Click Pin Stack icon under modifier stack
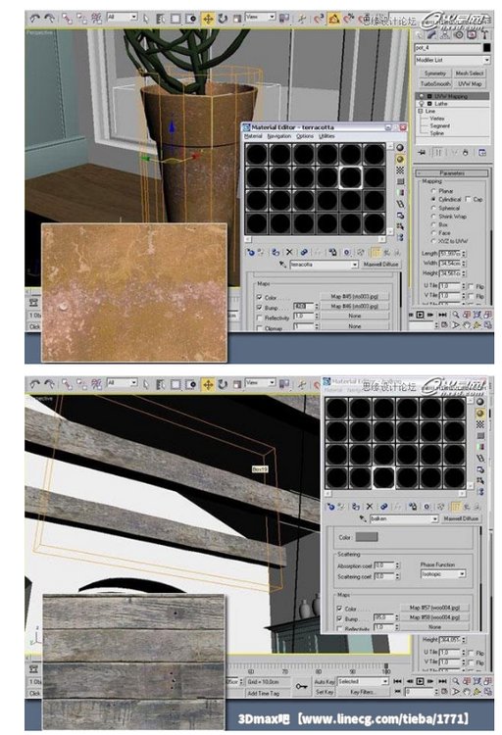 tap(422, 152)
